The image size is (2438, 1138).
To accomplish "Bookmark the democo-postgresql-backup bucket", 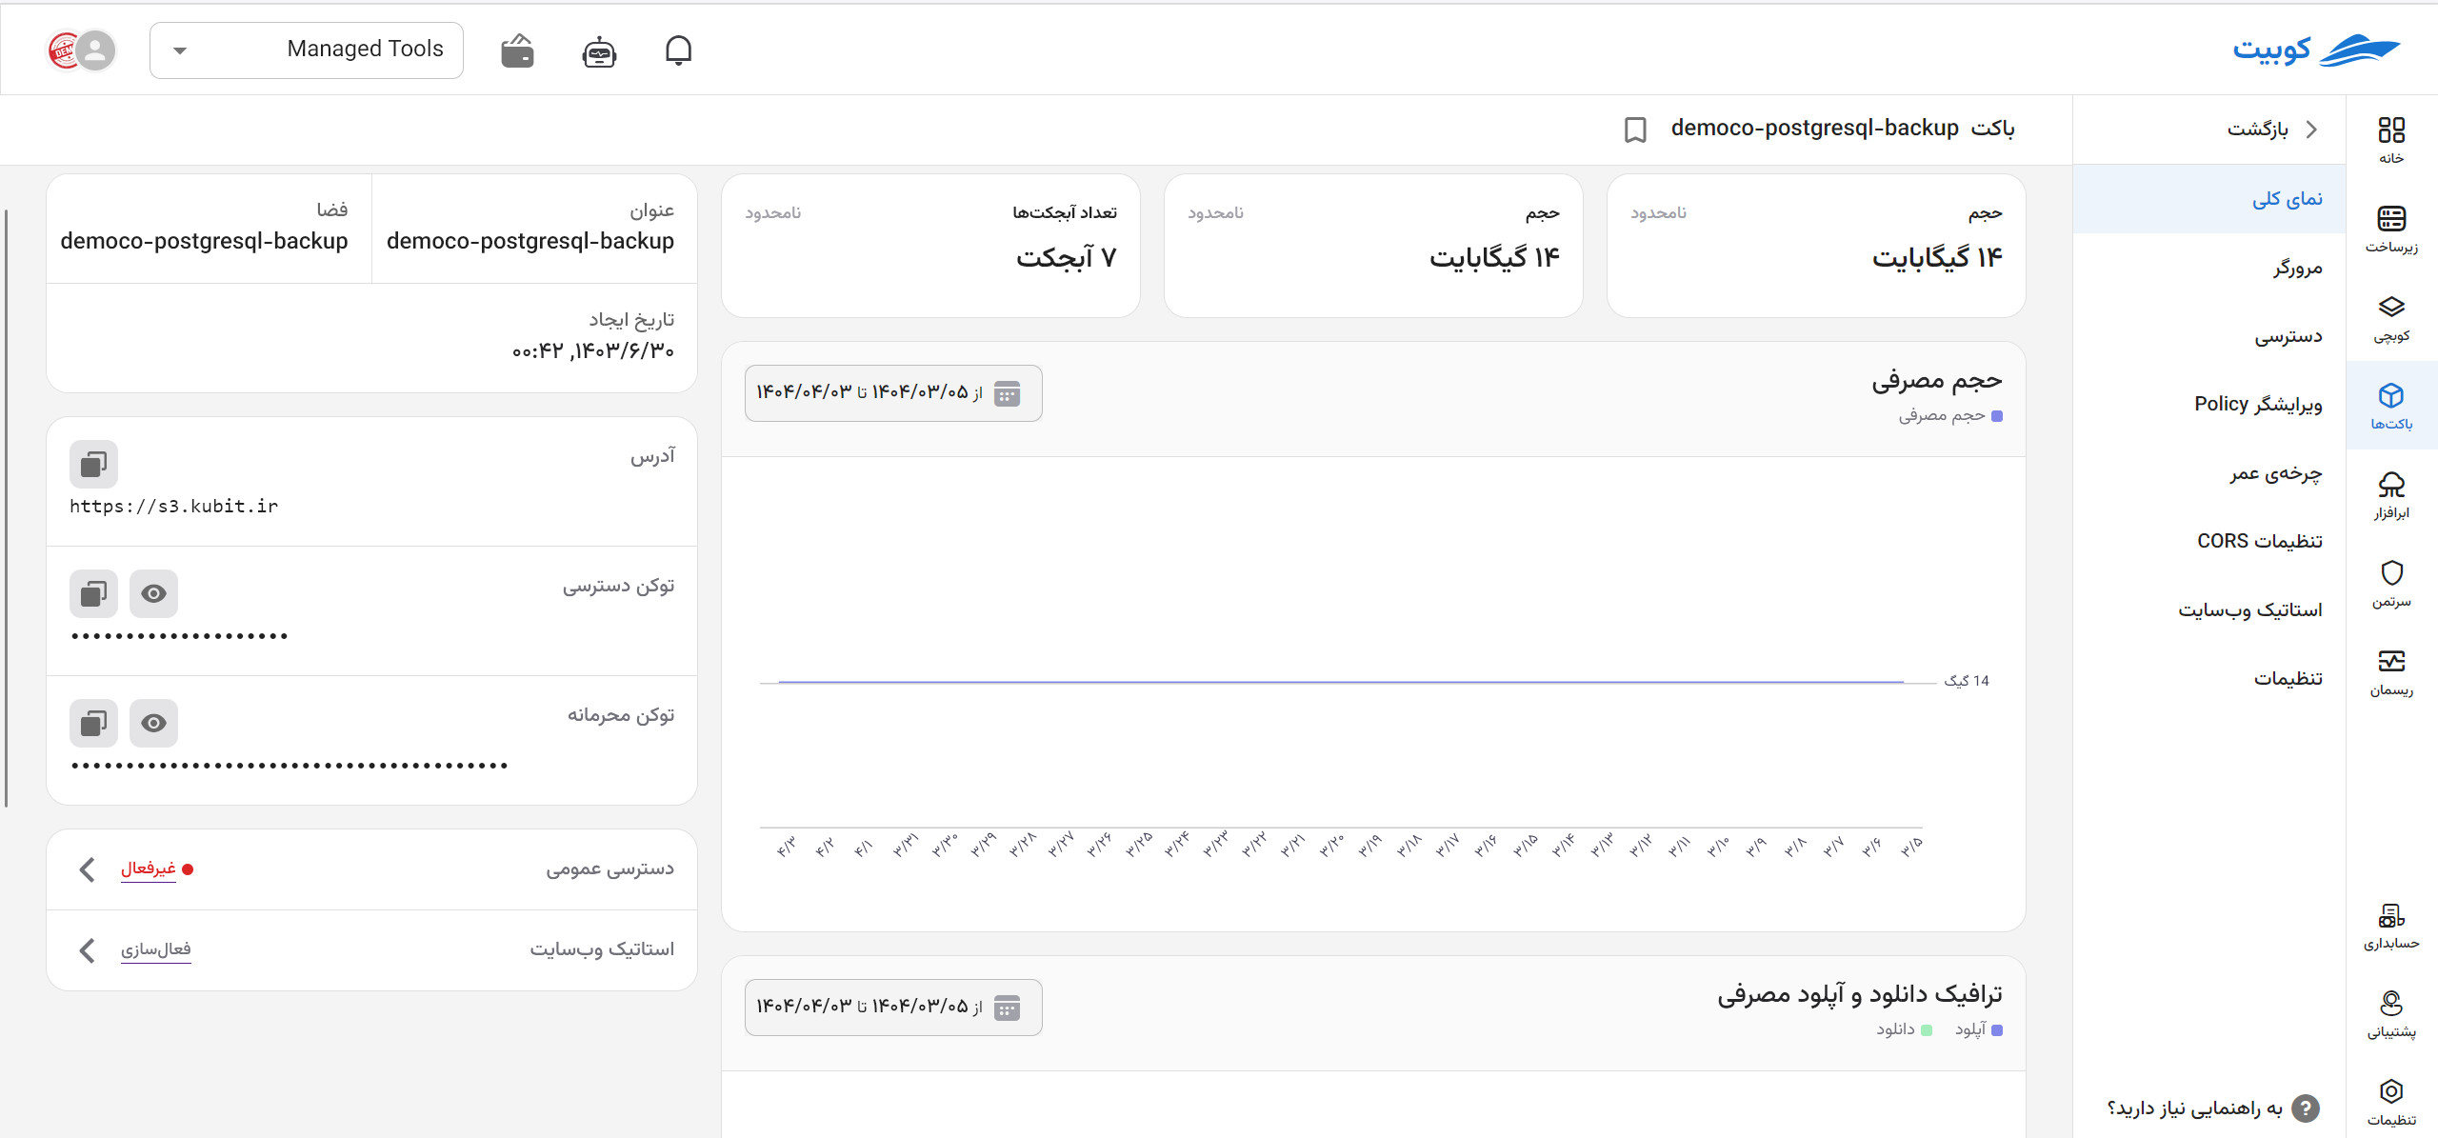I will coord(1635,130).
